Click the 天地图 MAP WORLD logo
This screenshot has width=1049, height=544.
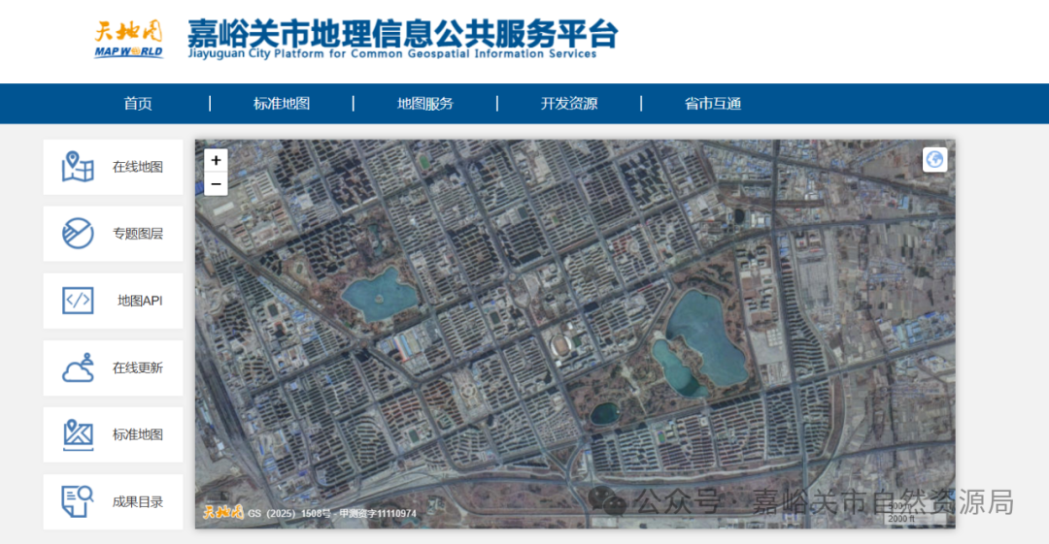pyautogui.click(x=128, y=40)
